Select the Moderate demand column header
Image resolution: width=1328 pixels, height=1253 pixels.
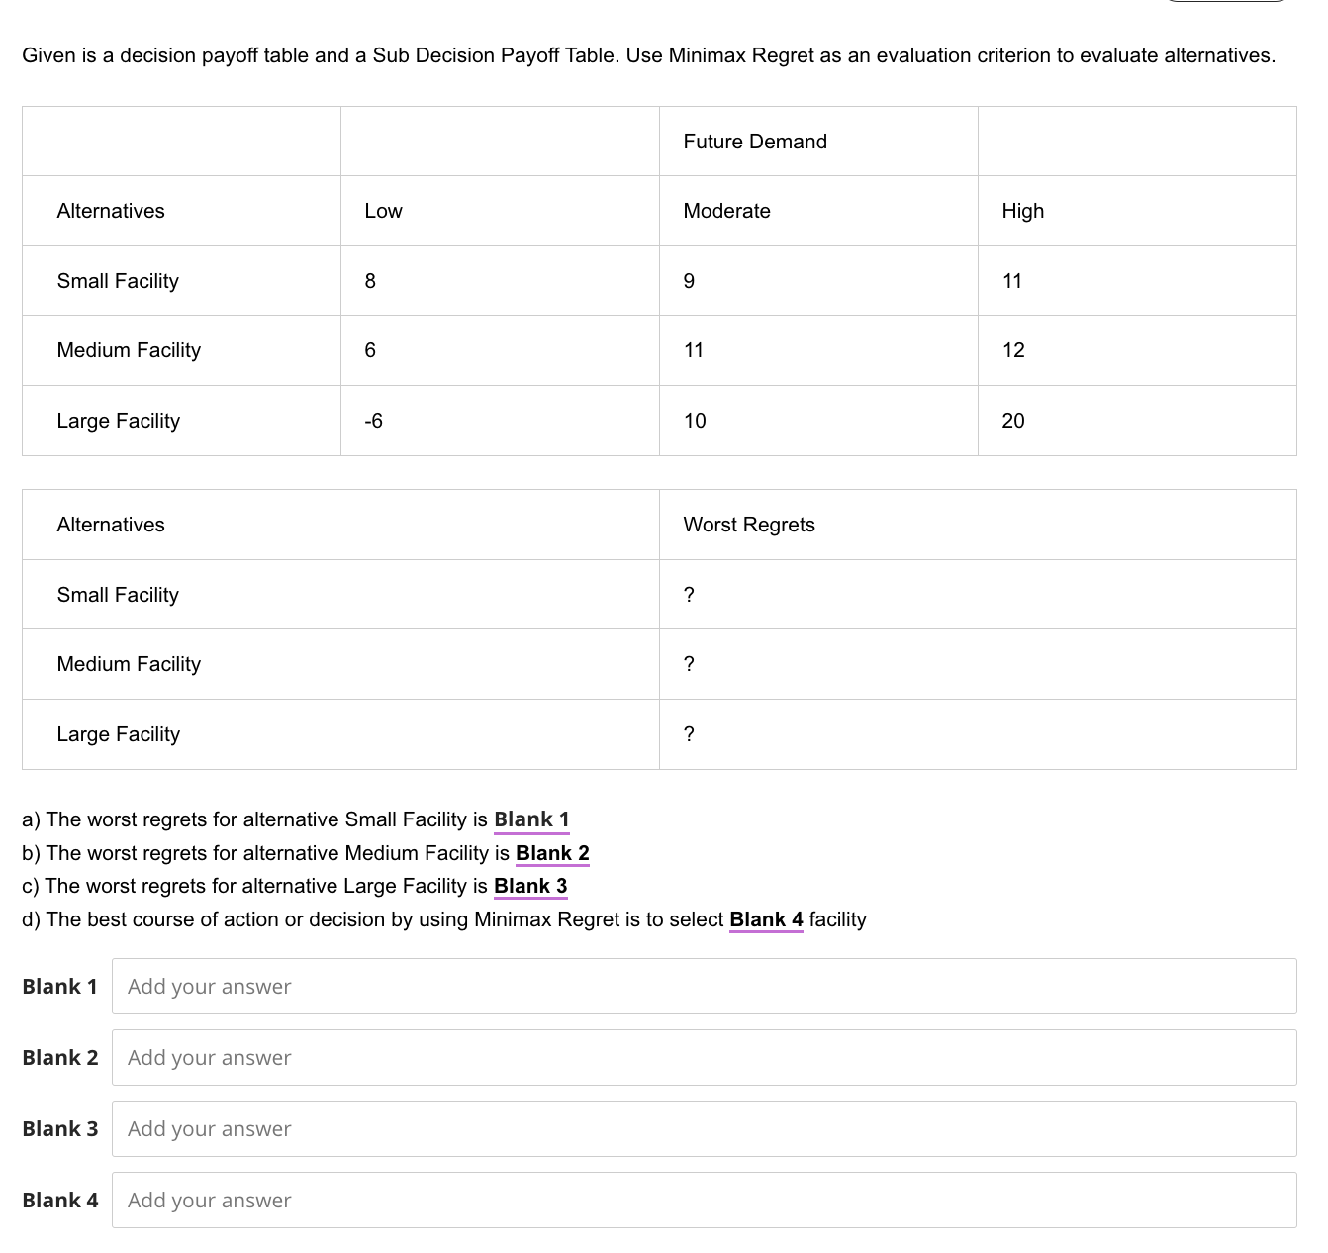pos(726,211)
